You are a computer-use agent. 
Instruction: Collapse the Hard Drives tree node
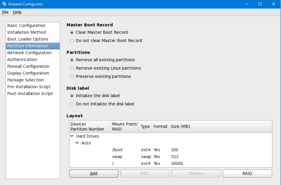(72, 136)
